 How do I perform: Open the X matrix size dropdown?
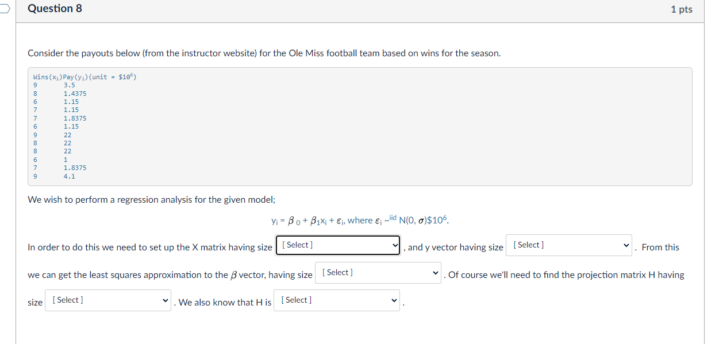point(338,245)
